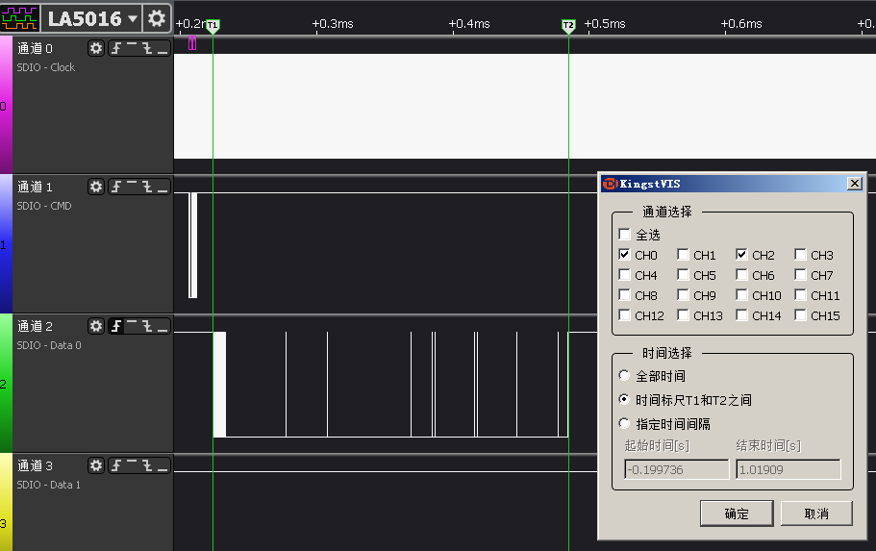Check the CH1 checkbox

tap(683, 255)
